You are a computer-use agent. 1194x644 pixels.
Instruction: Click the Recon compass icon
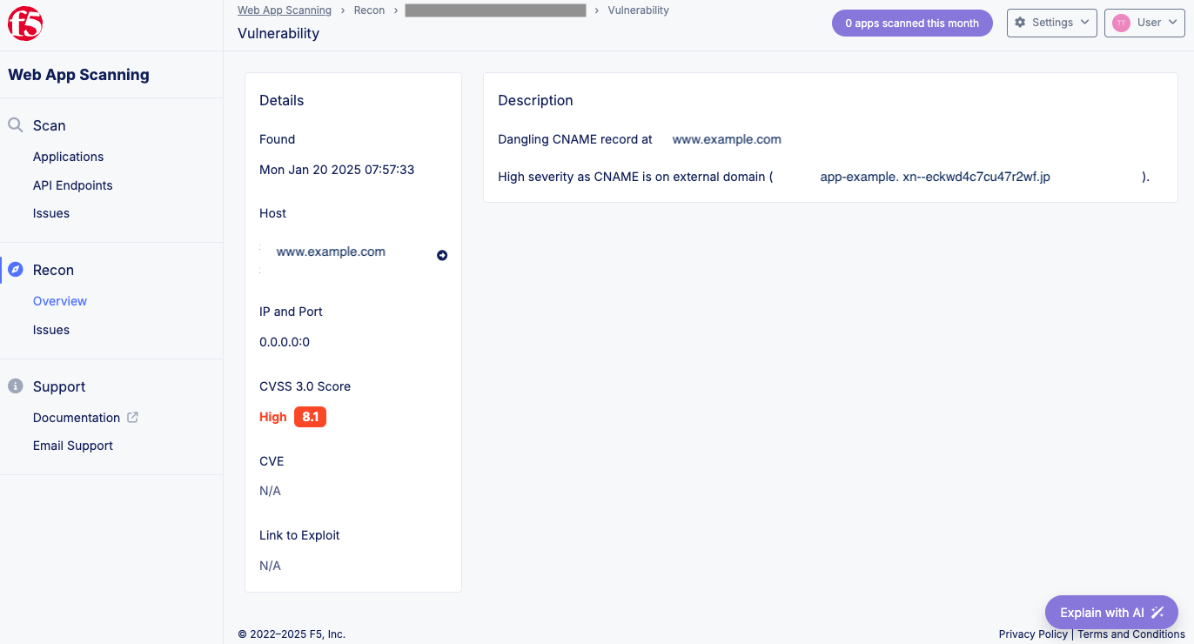16,270
